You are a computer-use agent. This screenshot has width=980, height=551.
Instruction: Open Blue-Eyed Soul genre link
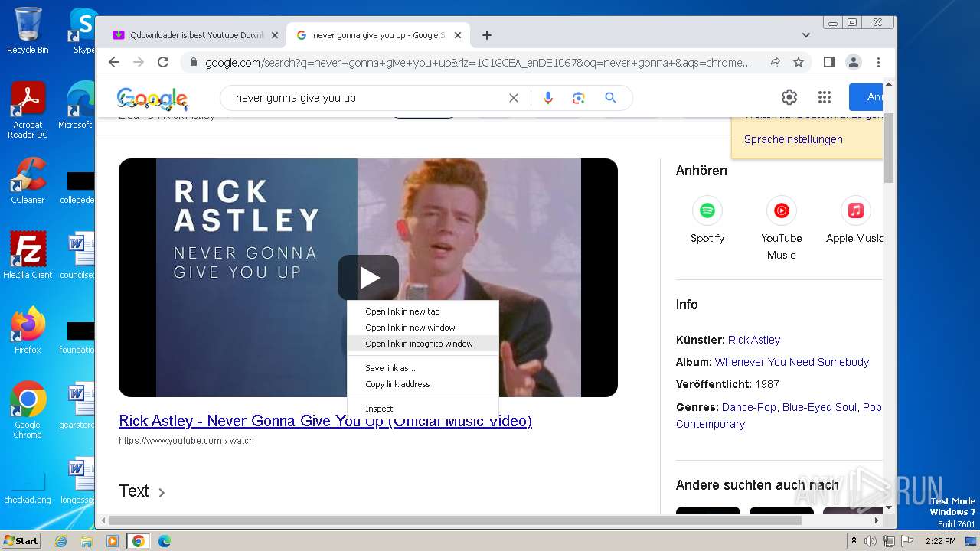819,407
